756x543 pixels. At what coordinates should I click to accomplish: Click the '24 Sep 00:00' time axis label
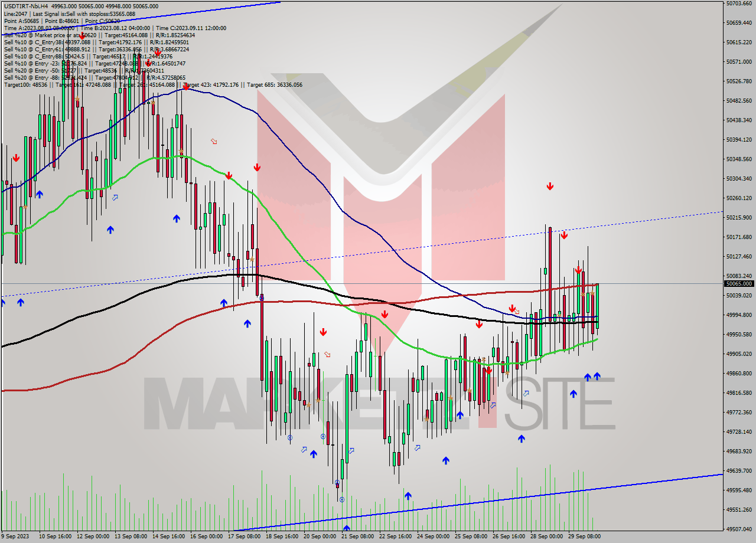point(433,537)
